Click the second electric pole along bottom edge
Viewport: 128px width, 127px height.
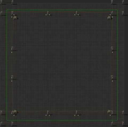tap(48, 113)
